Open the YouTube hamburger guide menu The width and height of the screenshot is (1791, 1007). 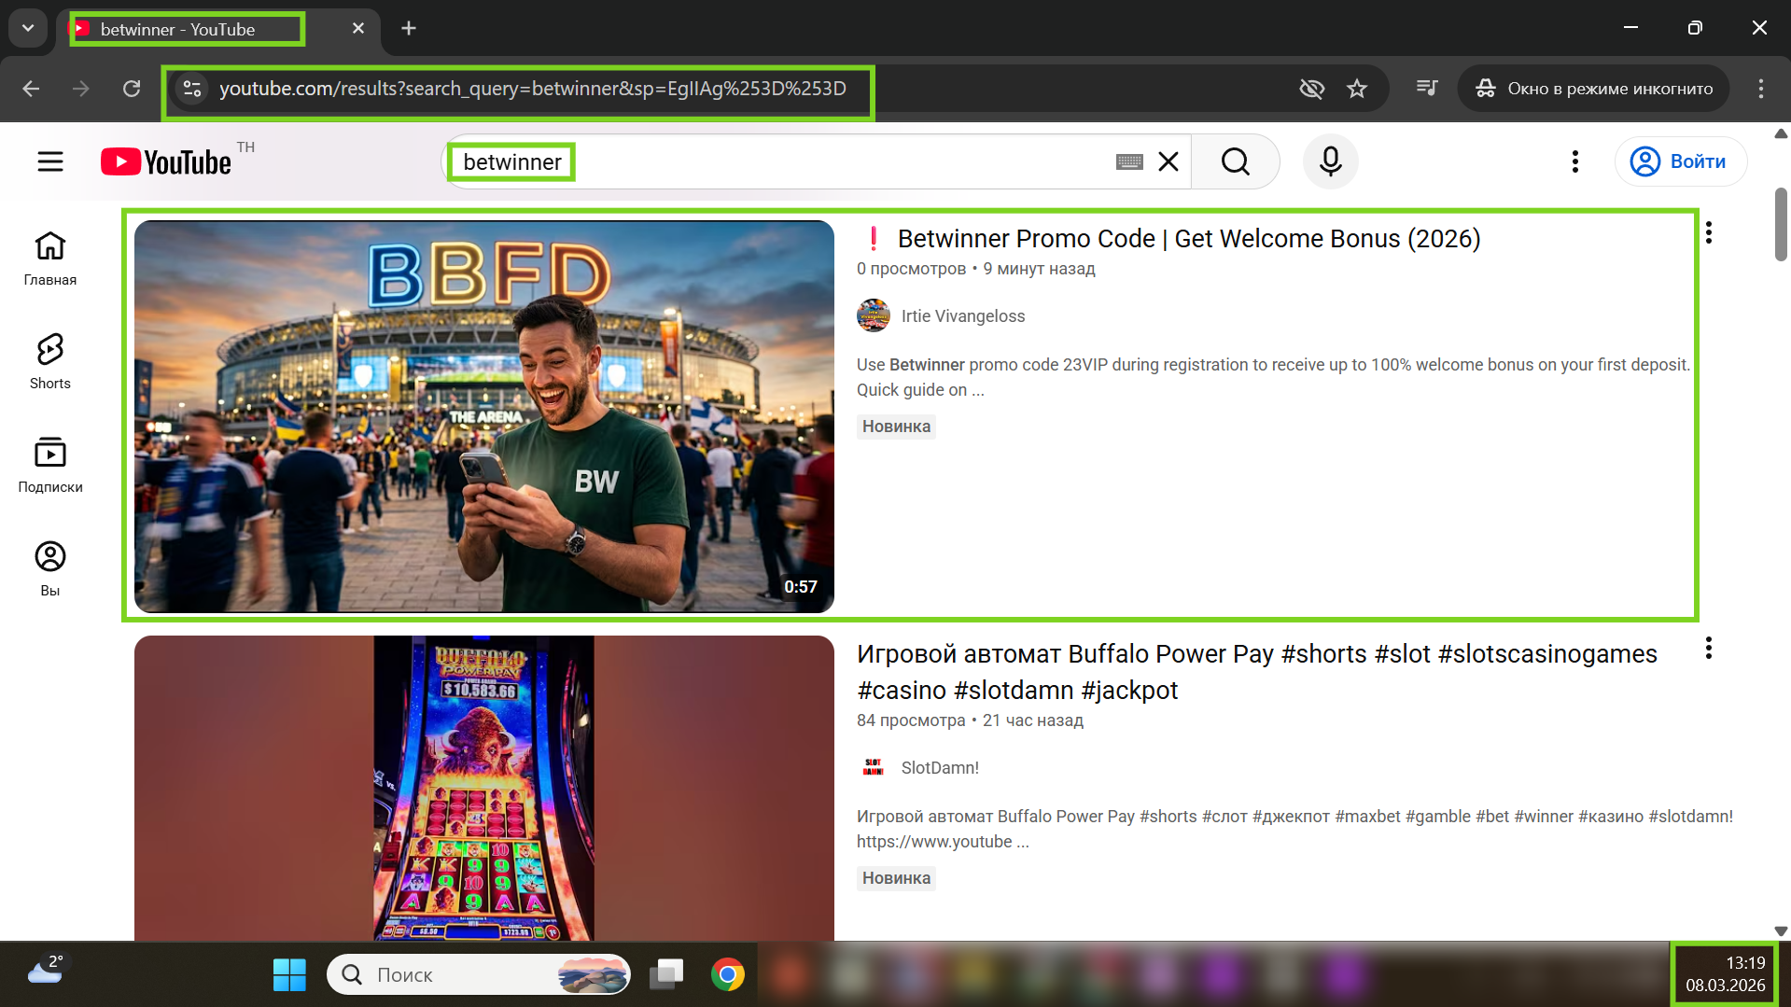point(50,161)
